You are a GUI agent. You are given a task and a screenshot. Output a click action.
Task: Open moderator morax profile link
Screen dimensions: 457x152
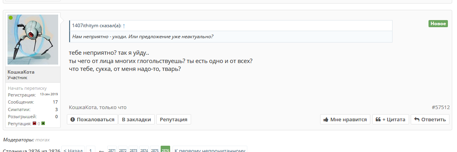coord(42,140)
